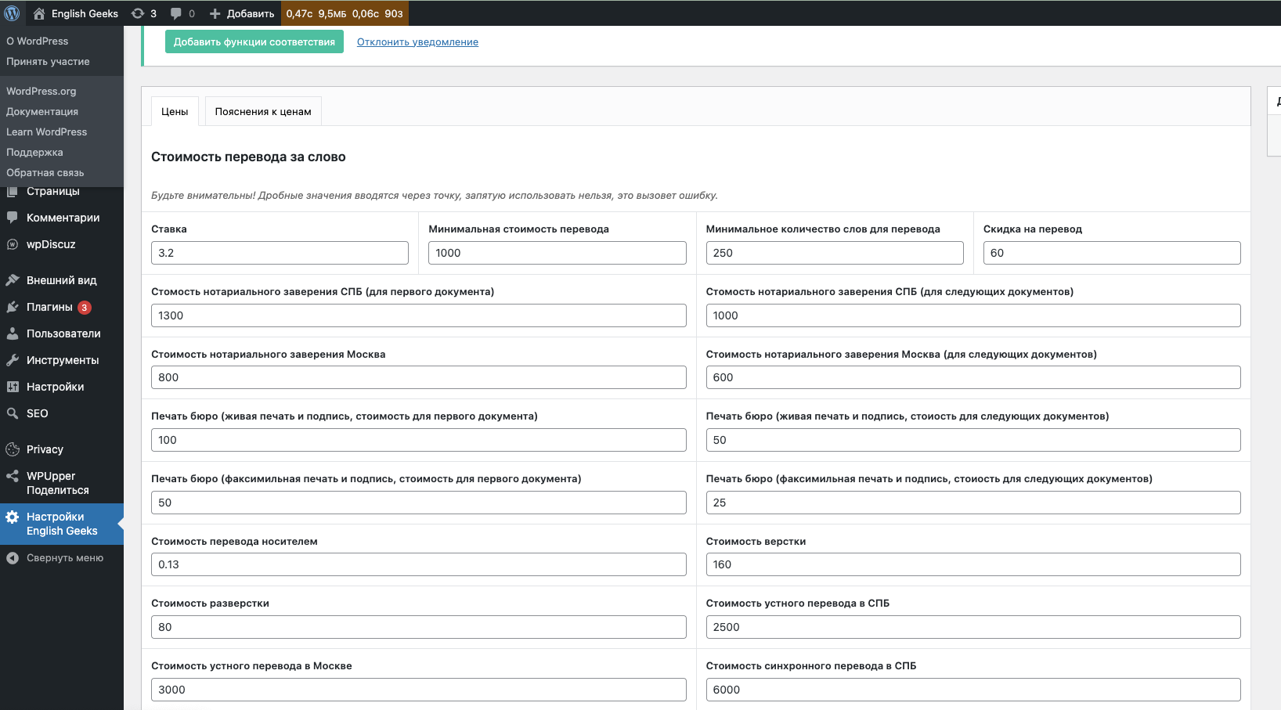The width and height of the screenshot is (1281, 710).
Task: Click the collapse arrow icon for Свернуть меню
Action: (13, 558)
